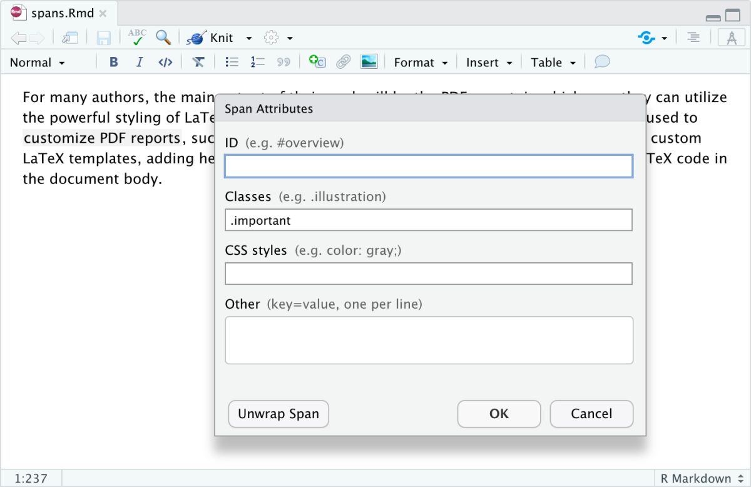Run spell check on the document

(x=137, y=37)
